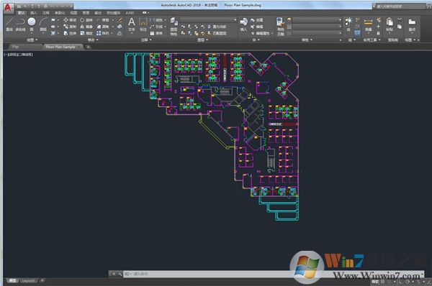Expand the Annotation panel title arrow
The height and width of the screenshot is (286, 432).
[150, 40]
